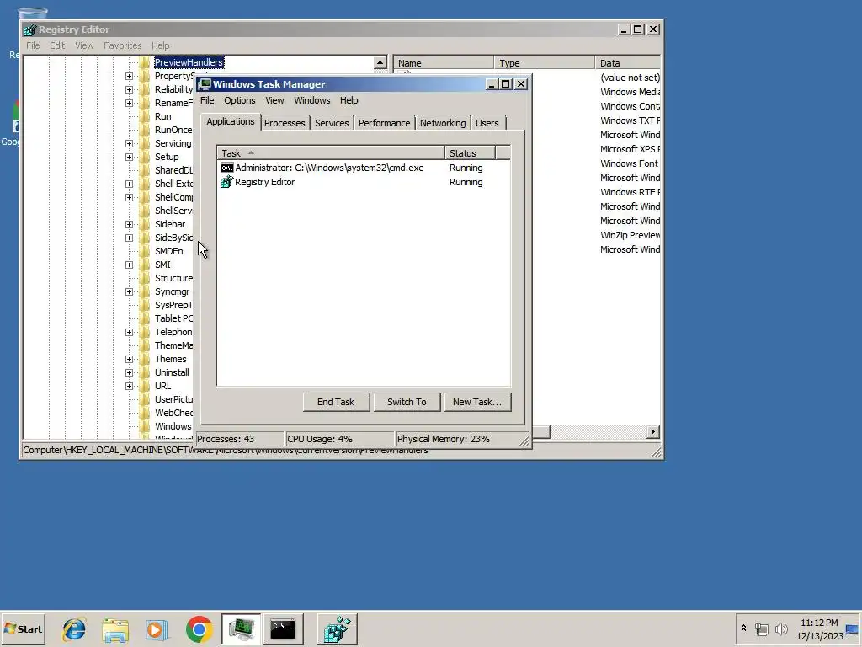Click the SMI key folder icon
Viewport: 862px width, 647px height.
[145, 265]
